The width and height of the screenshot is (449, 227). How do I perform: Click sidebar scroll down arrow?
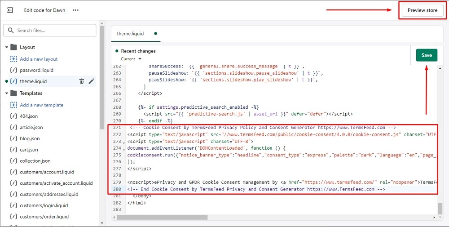pyautogui.click(x=102, y=223)
